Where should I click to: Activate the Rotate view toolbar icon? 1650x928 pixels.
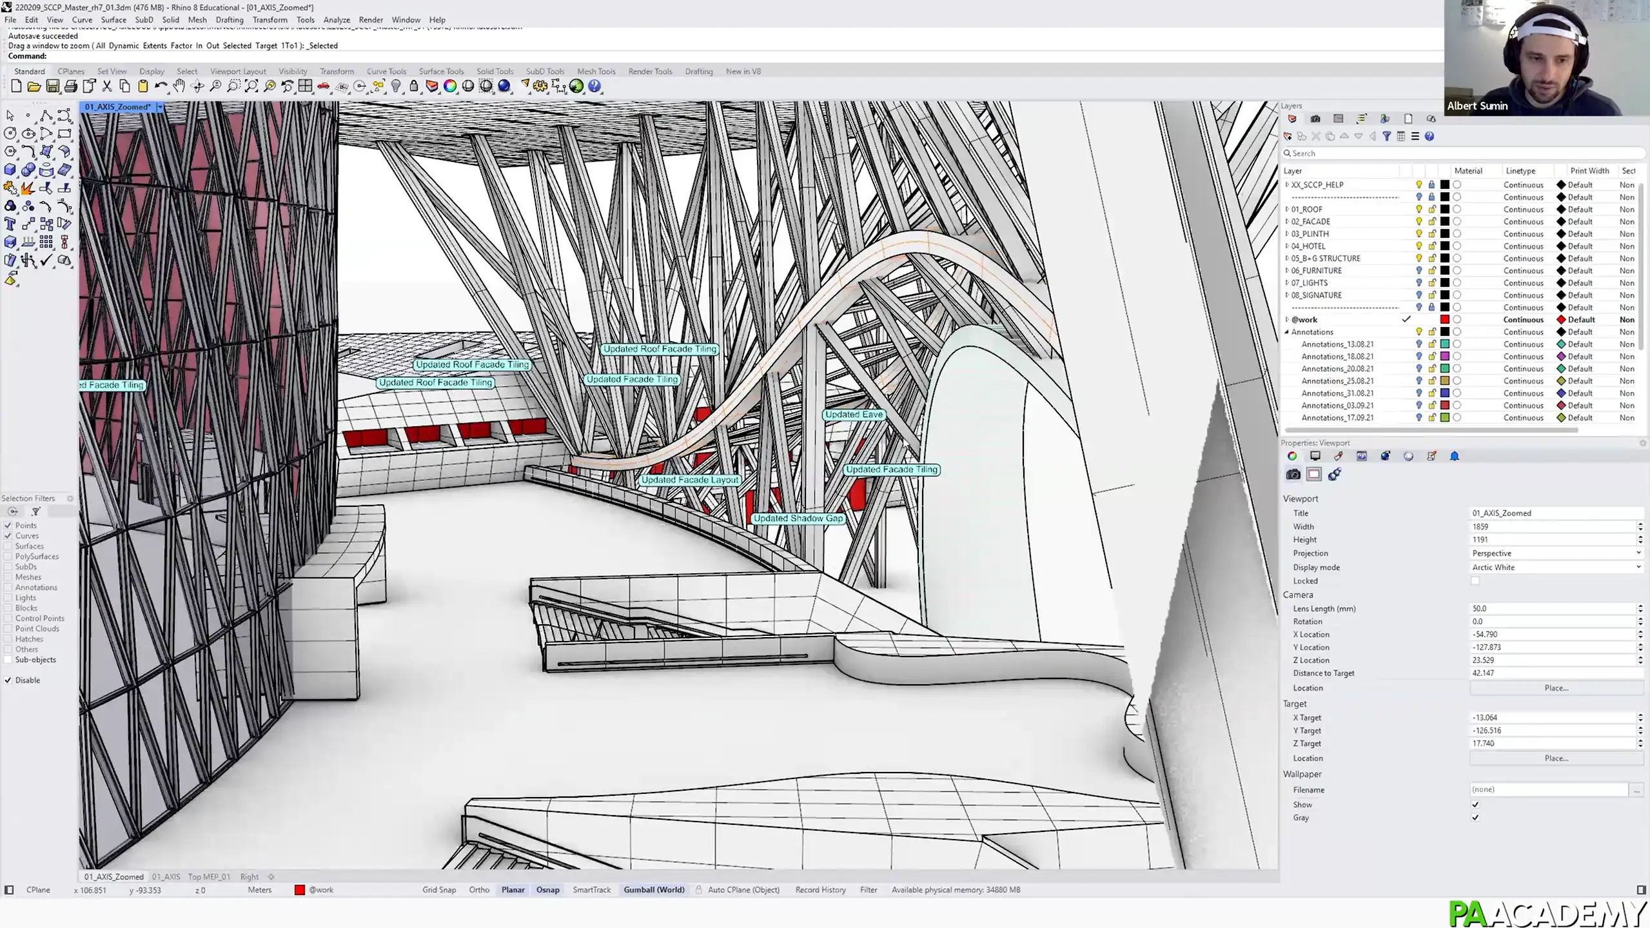tap(197, 86)
